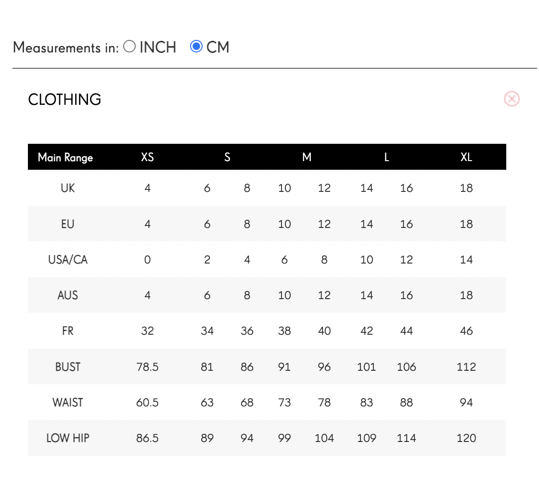This screenshot has width=539, height=479.
Task: Click the XS bust value 78.5
Action: (147, 367)
